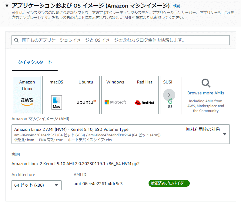Click the 検証済みプロバイダー badge
Viewport: 241px width, 207px height.
169,183
